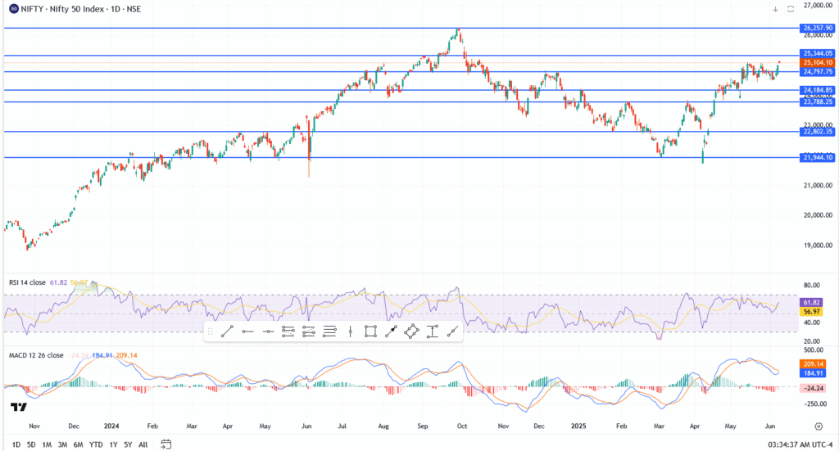The height and width of the screenshot is (451, 839).
Task: Switch the range to 1M
Action: tap(47, 444)
